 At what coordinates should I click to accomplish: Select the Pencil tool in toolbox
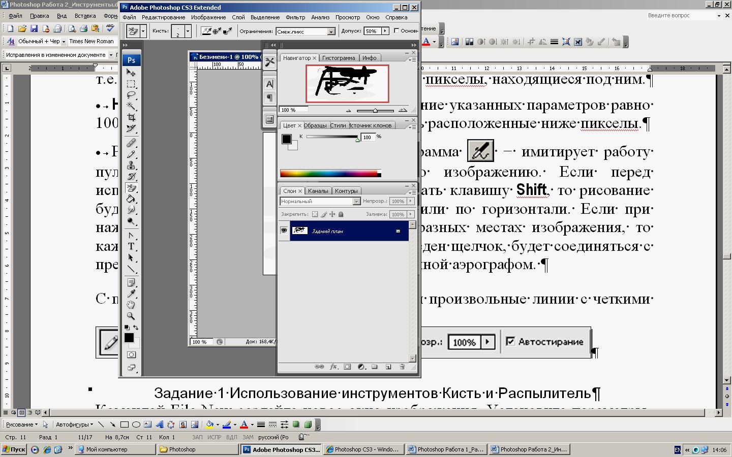click(131, 154)
